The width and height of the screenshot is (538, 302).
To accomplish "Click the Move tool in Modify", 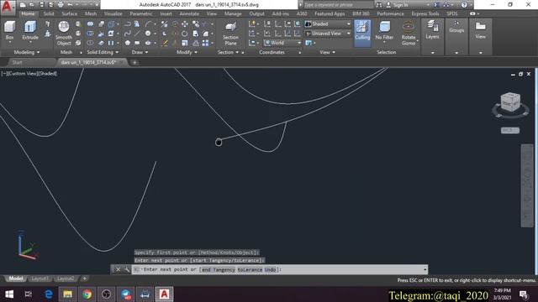I will pyautogui.click(x=185, y=24).
